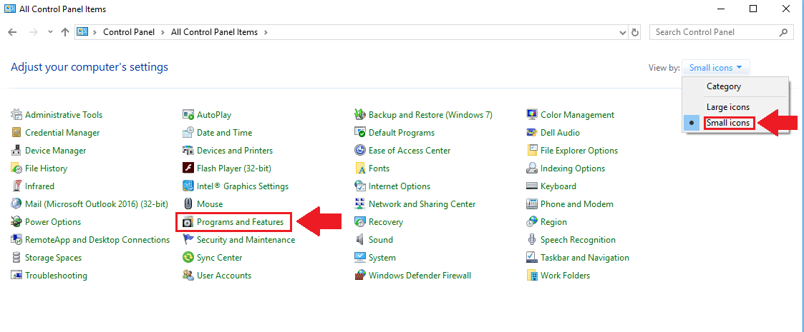
Task: Open the Backup and Restore icon
Action: click(x=360, y=114)
